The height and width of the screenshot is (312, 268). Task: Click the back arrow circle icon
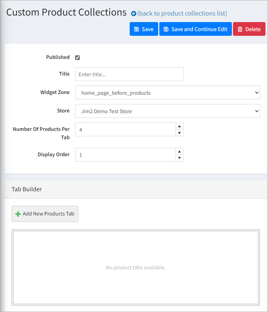(x=134, y=14)
